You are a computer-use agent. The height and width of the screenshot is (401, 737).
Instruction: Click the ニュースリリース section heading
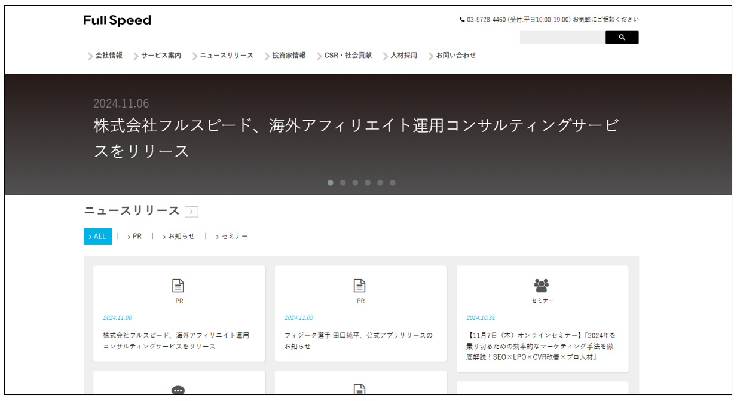(132, 210)
